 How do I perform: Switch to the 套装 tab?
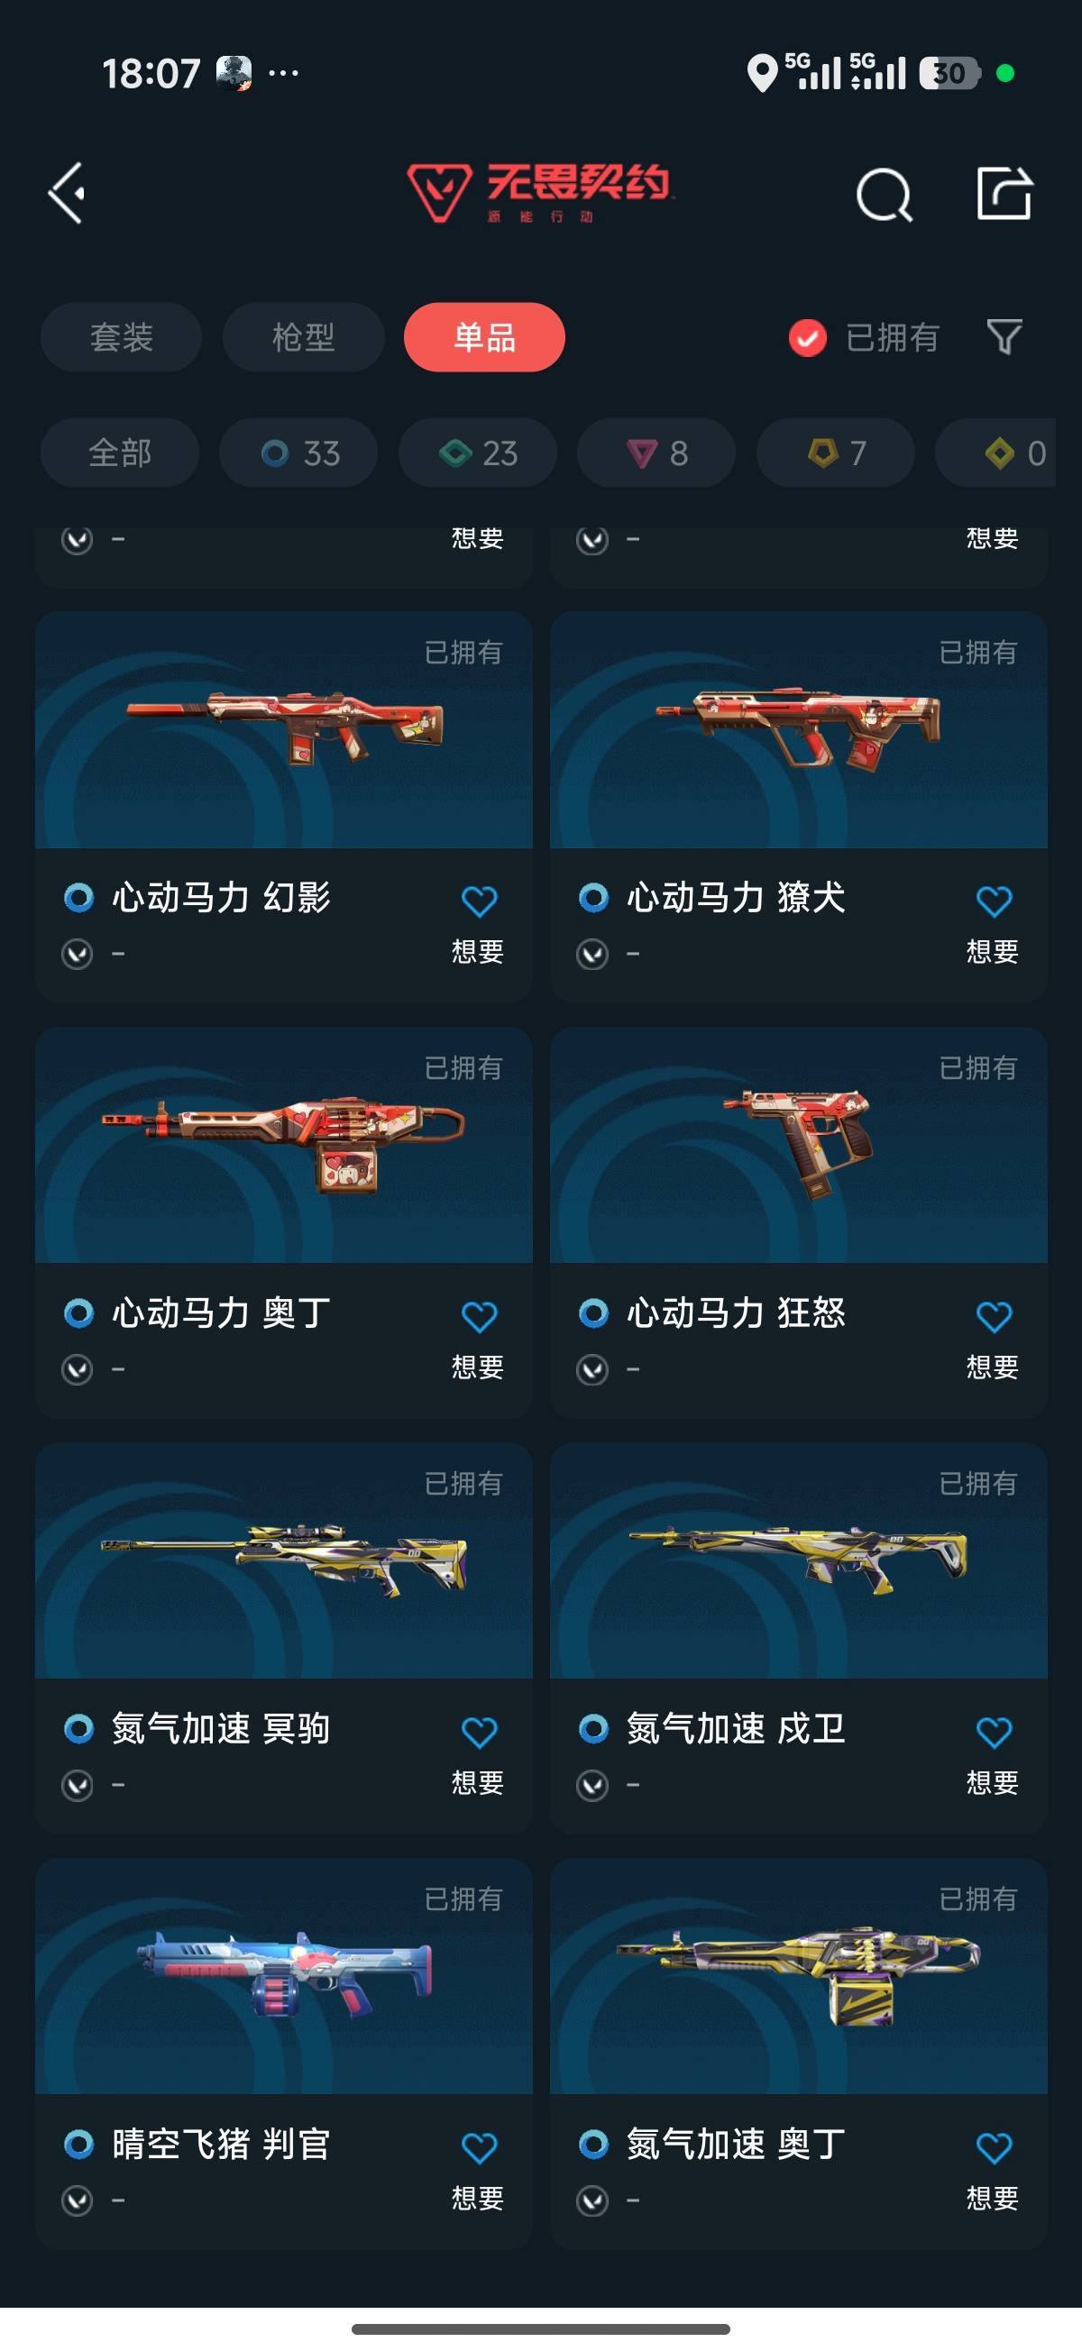[x=121, y=337]
